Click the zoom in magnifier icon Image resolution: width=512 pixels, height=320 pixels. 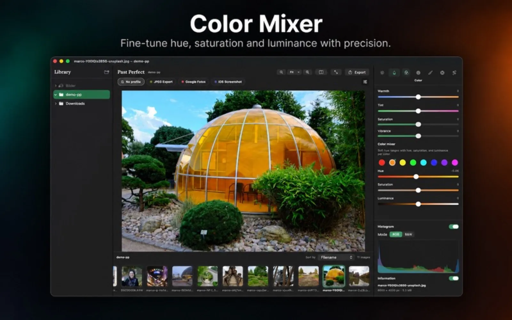tap(308, 72)
